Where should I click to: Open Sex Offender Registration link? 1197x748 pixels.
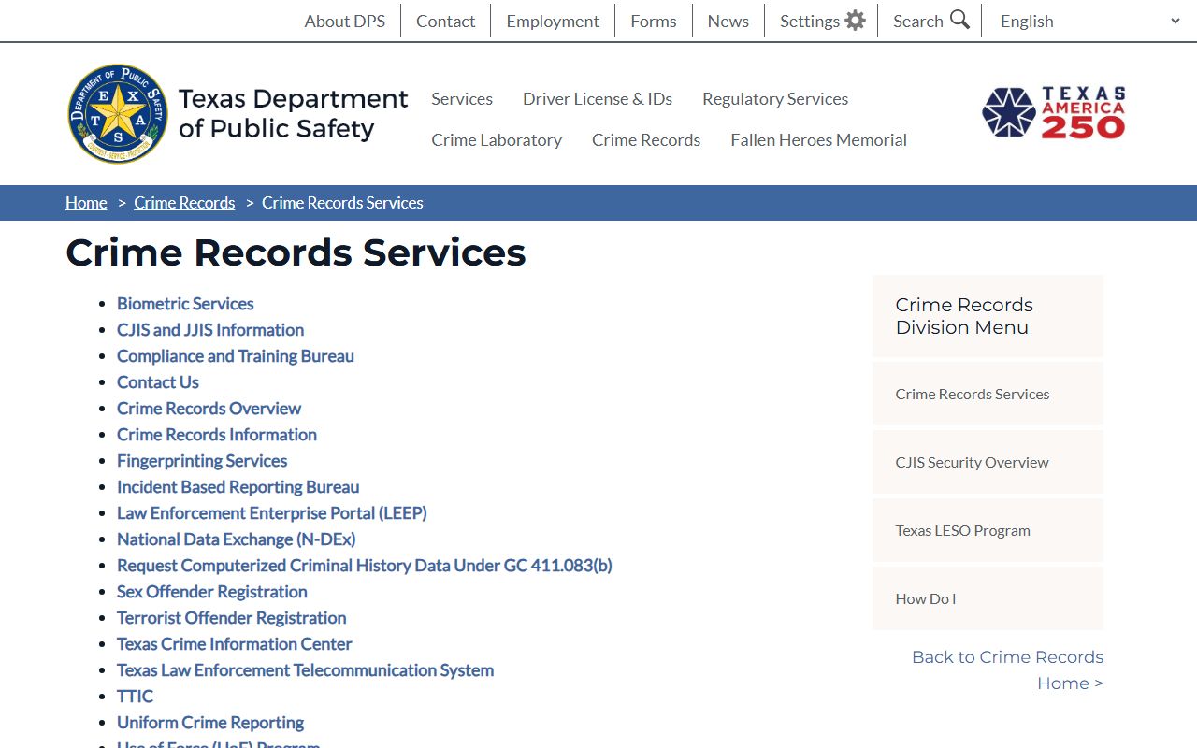pyautogui.click(x=212, y=592)
